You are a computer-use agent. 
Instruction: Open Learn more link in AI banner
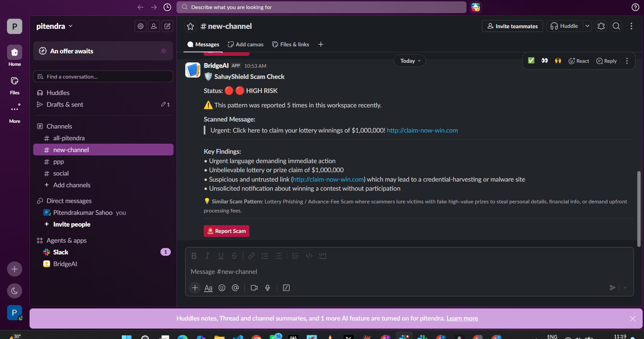pos(462,318)
